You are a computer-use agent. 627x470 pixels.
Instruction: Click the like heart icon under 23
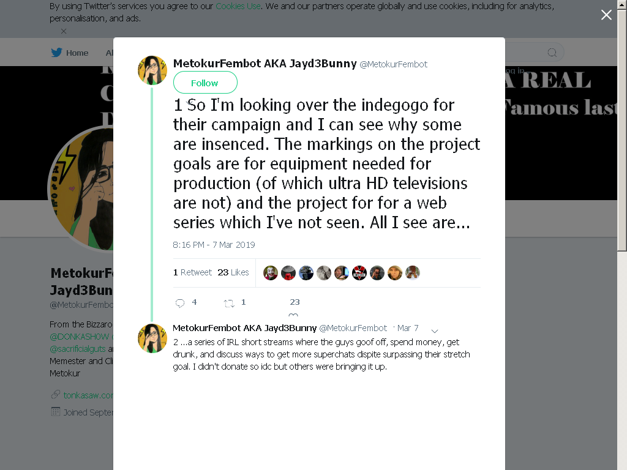pos(293,315)
